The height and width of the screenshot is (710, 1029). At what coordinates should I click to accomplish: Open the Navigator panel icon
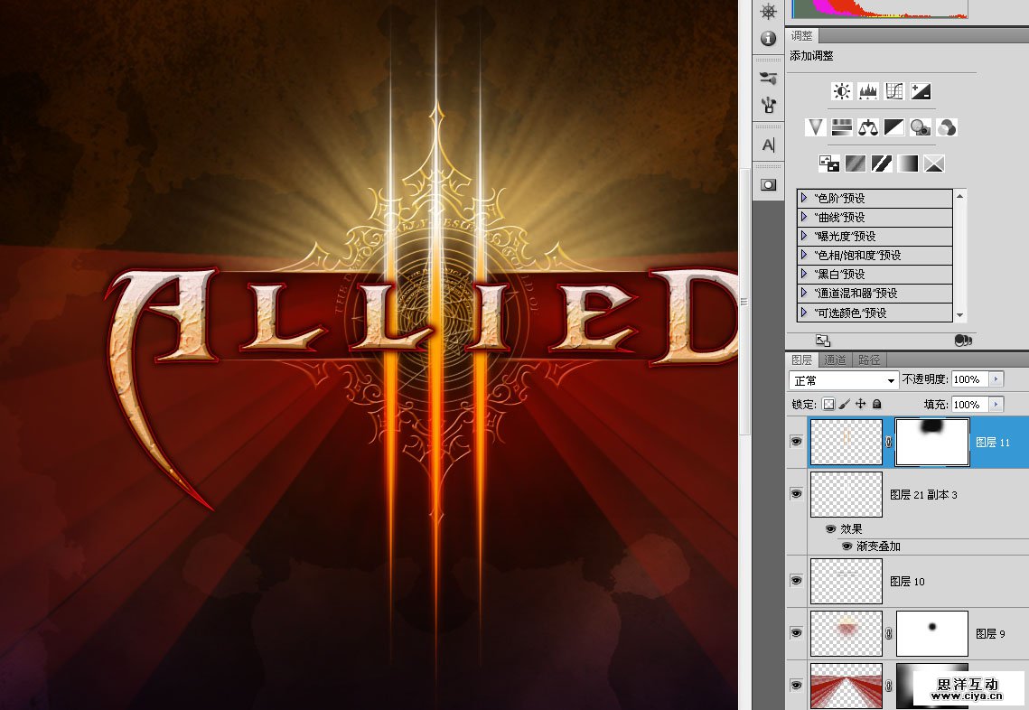(769, 11)
